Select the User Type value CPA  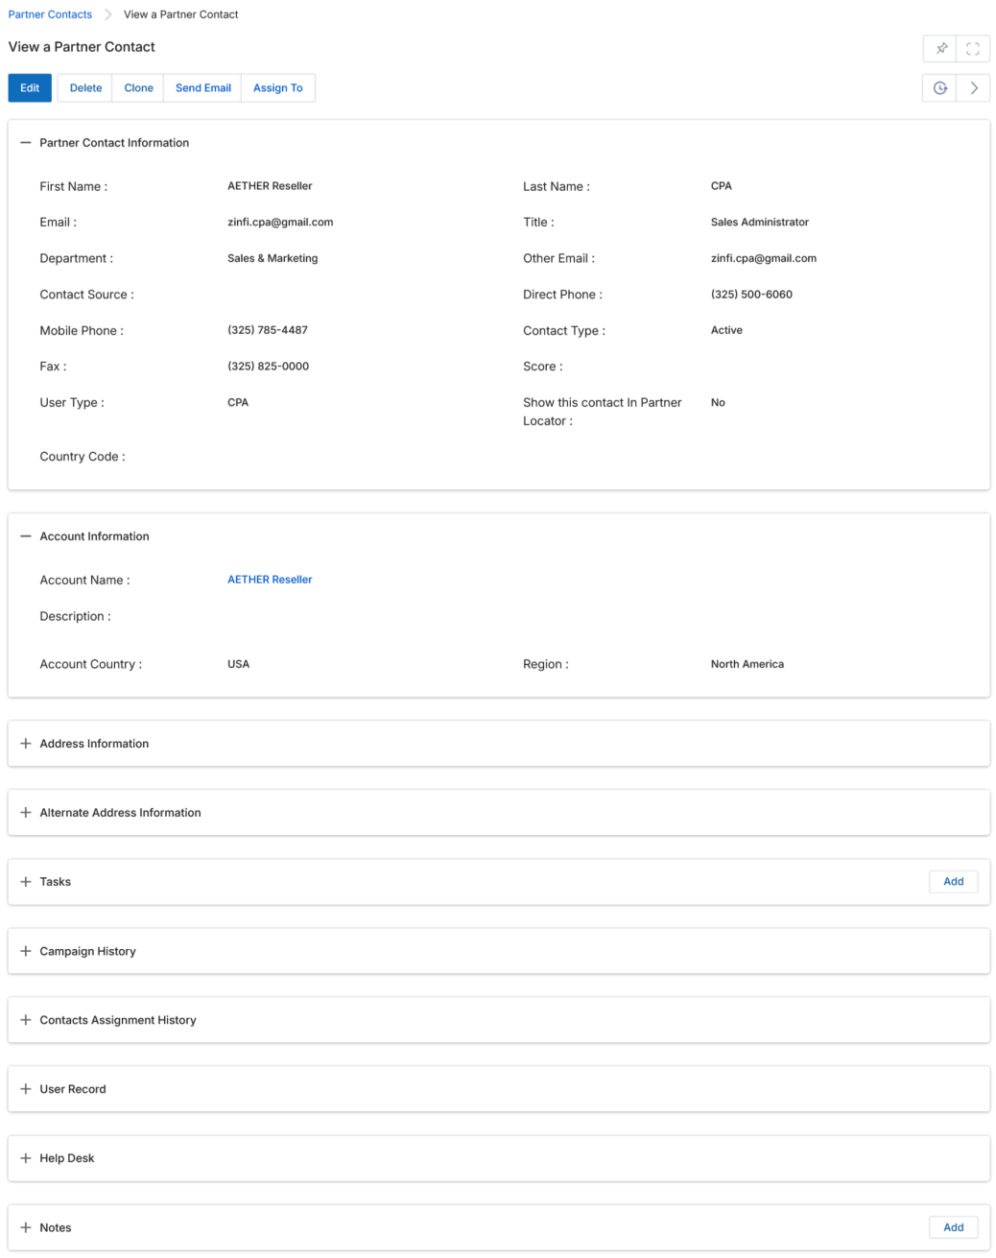238,403
